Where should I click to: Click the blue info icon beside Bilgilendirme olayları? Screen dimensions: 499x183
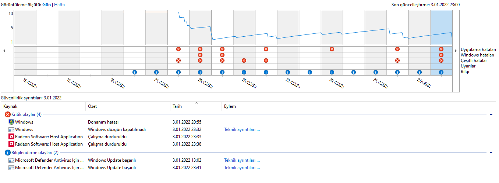tap(7, 153)
